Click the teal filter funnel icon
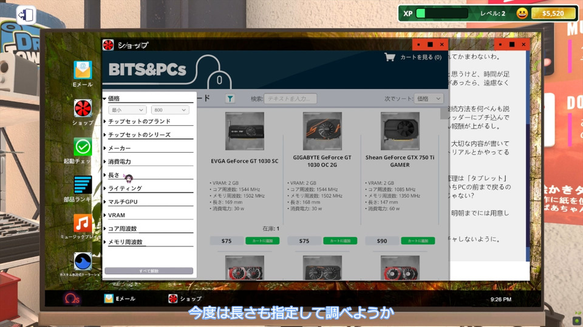 pos(230,99)
